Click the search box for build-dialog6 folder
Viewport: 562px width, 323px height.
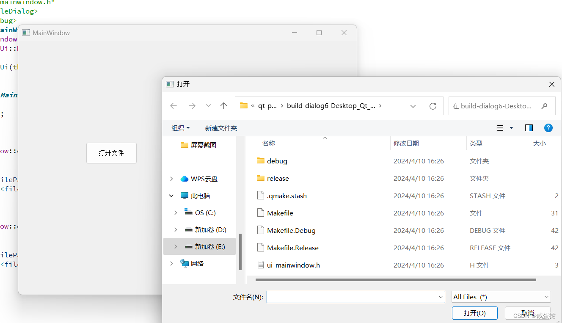(x=502, y=106)
